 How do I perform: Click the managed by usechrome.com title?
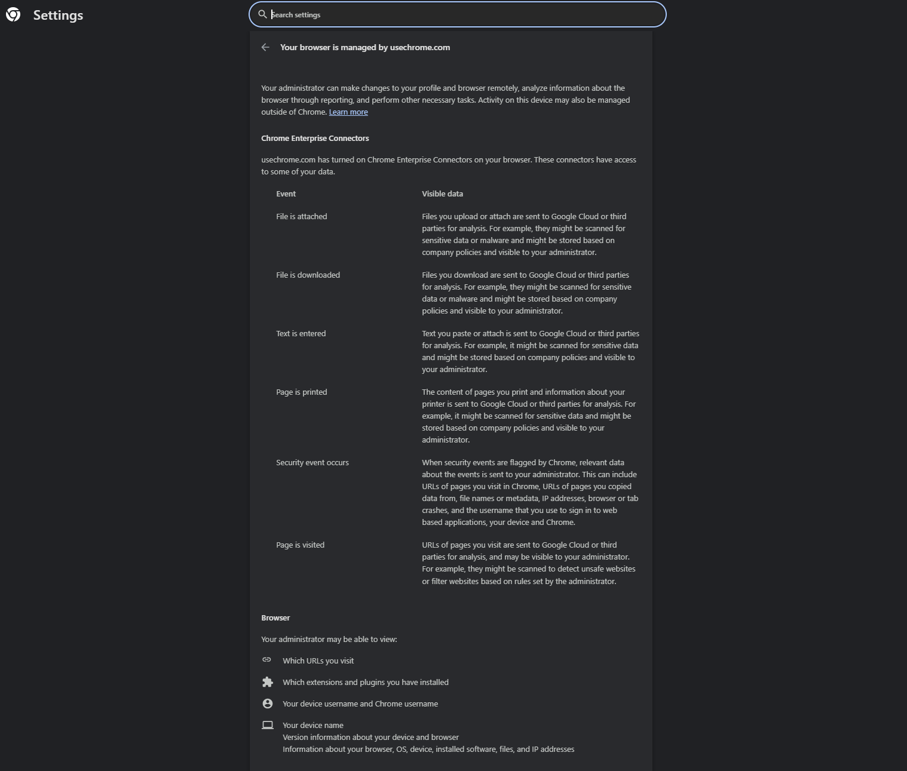coord(365,48)
